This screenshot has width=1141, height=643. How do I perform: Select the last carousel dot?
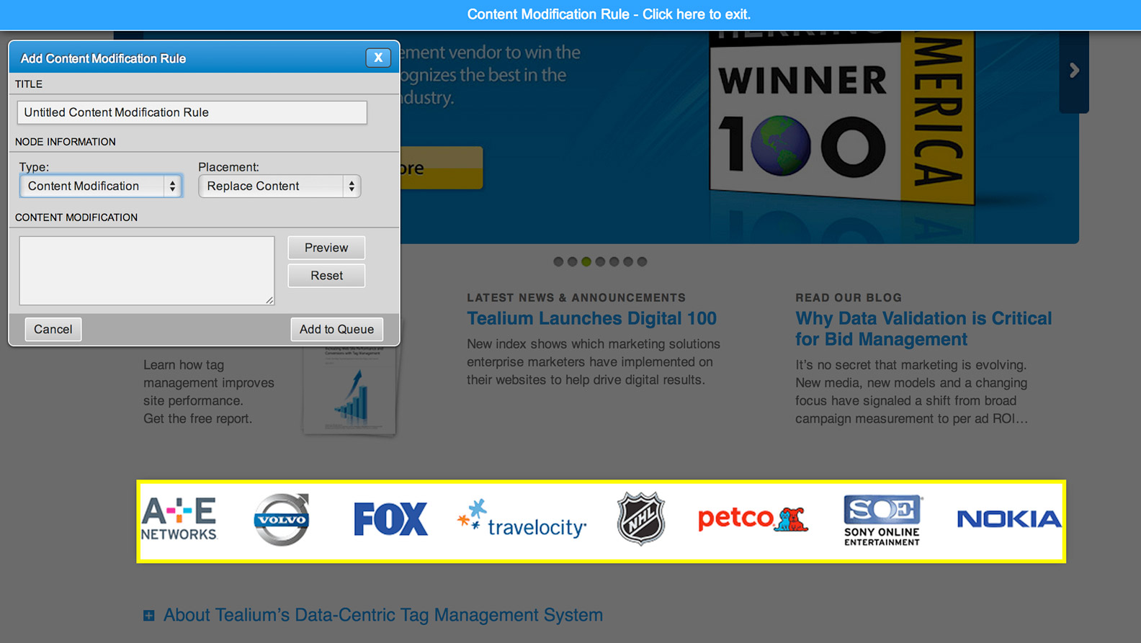[x=642, y=261]
